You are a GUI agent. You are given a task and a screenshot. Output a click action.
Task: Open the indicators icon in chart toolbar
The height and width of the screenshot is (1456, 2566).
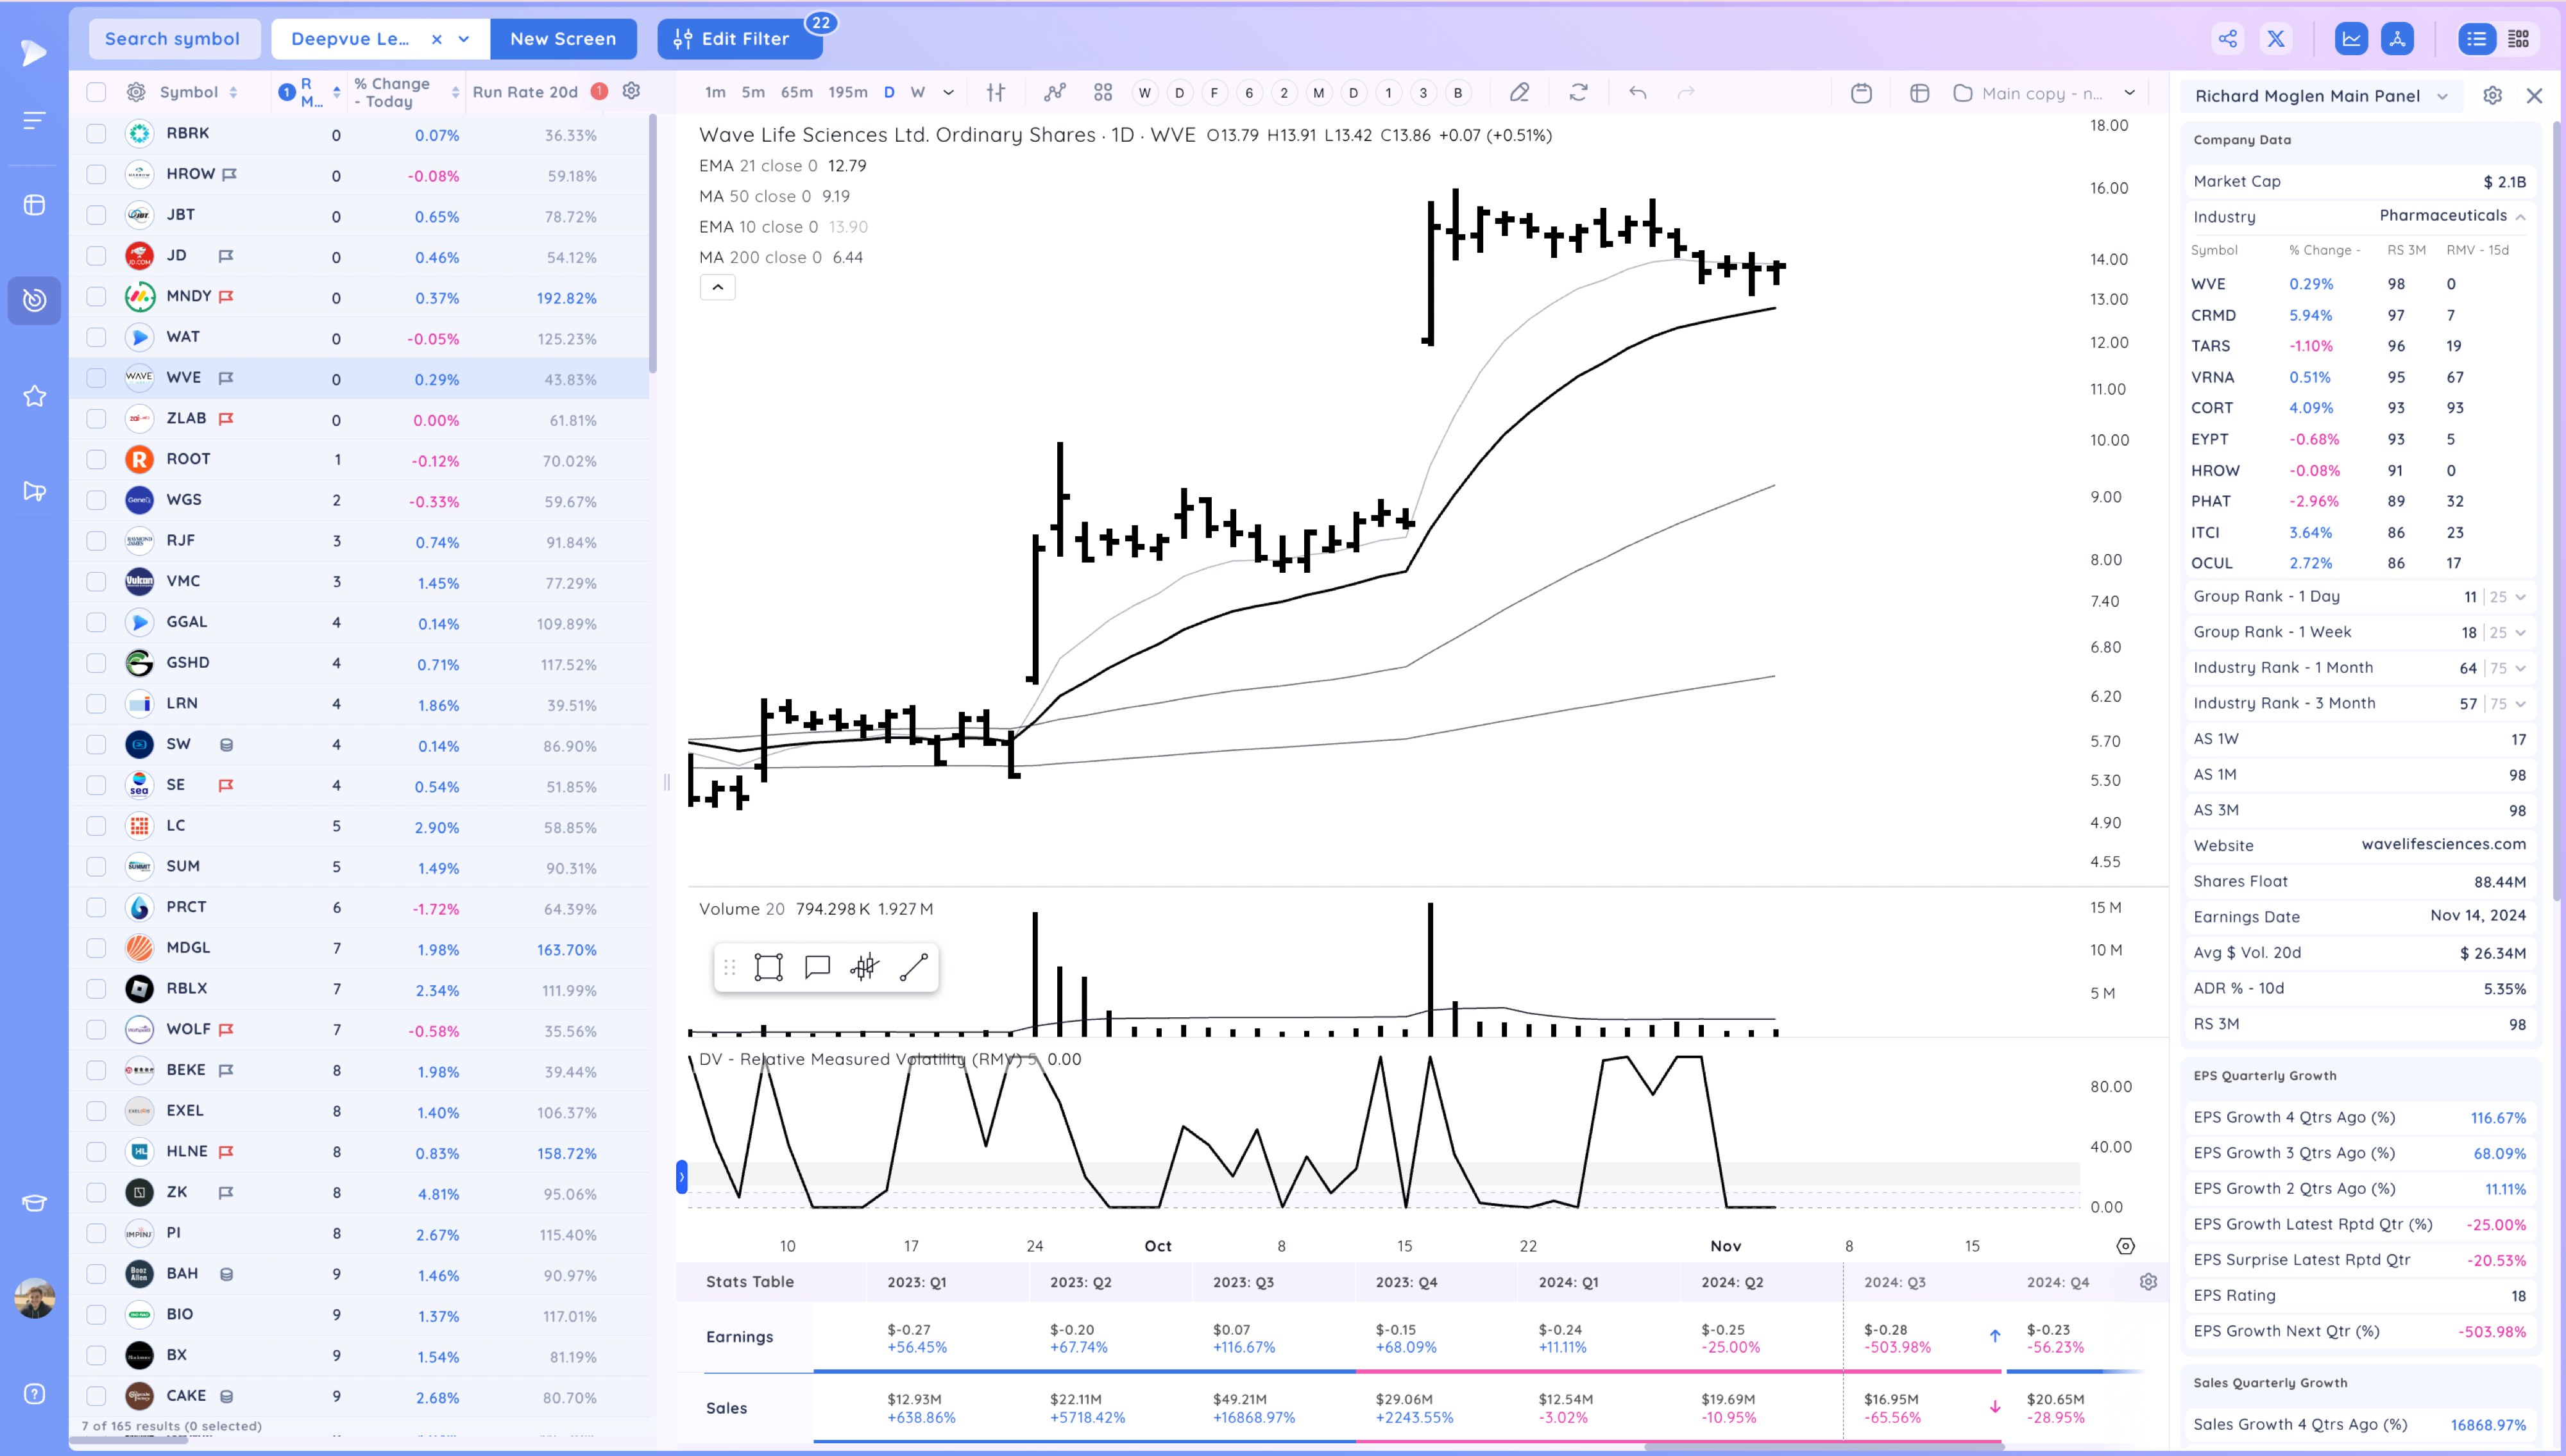[x=1054, y=93]
